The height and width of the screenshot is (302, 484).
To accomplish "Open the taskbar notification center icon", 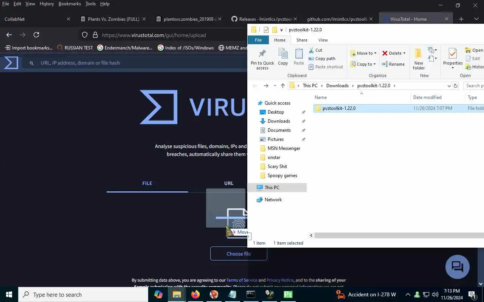I will (x=472, y=294).
